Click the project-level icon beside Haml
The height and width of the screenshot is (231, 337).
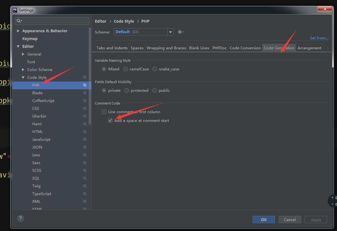click(85, 124)
